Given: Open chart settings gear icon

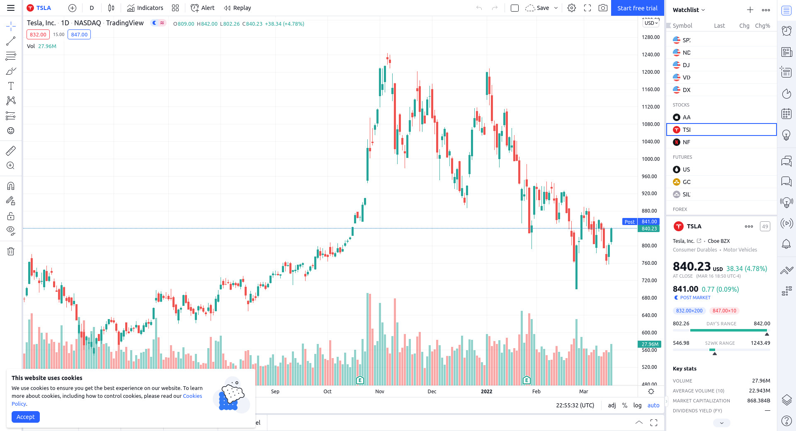Looking at the screenshot, I should pos(572,8).
